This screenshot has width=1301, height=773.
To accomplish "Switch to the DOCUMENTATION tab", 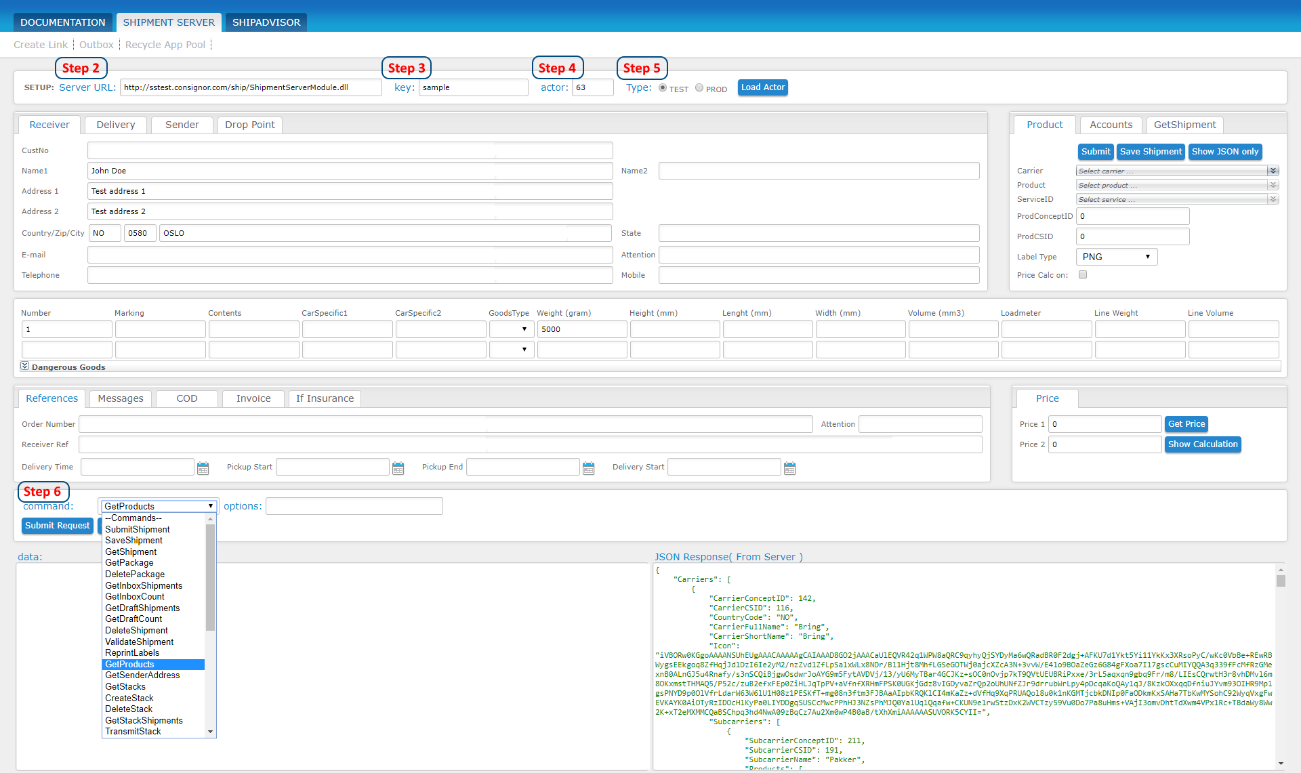I will click(63, 22).
